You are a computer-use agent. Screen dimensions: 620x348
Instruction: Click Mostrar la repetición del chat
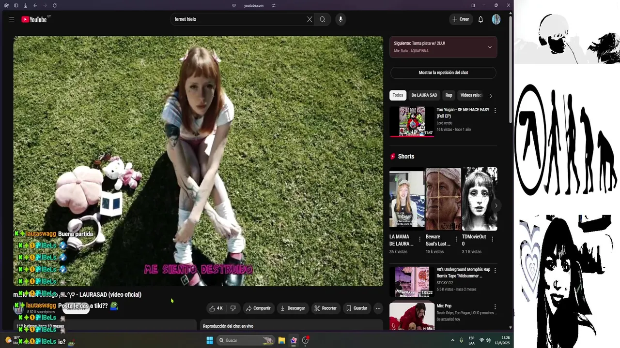point(443,72)
